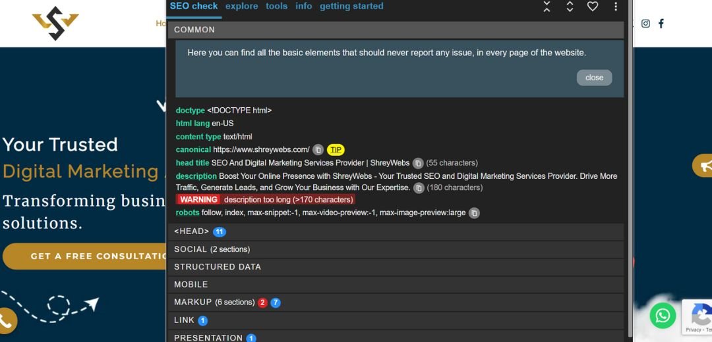Click the blue 11 badge next to HEAD

(x=220, y=232)
